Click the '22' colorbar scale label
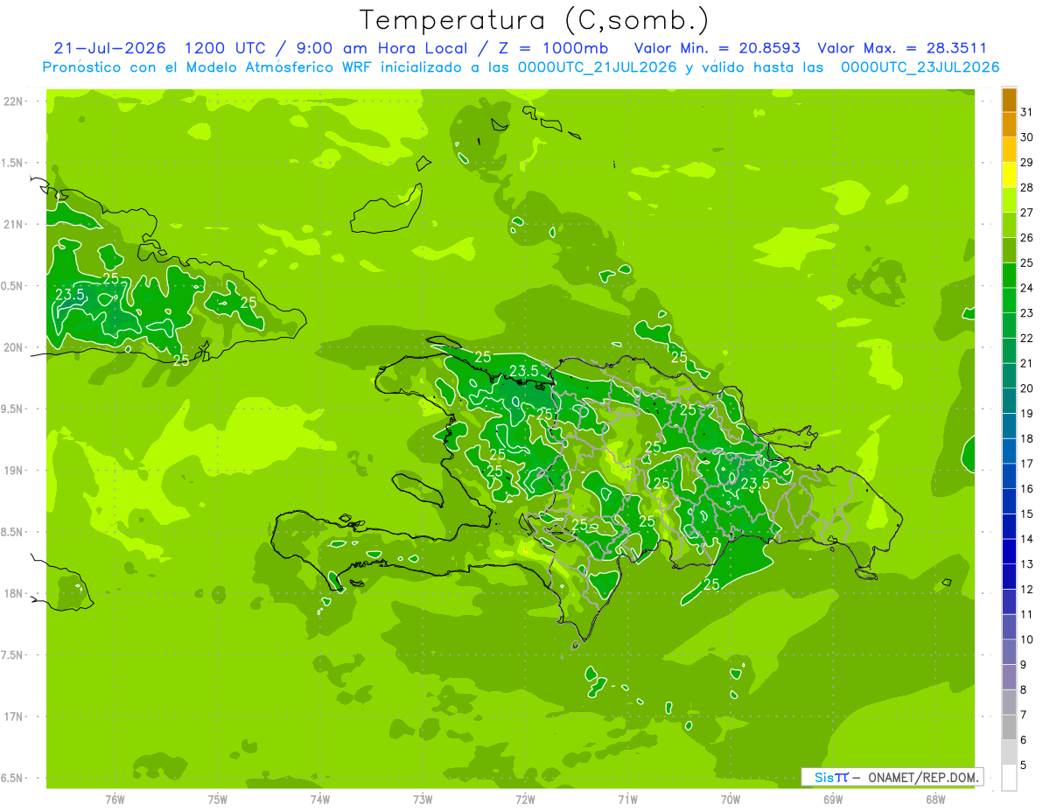This screenshot has width=1050, height=811. coord(1027,339)
